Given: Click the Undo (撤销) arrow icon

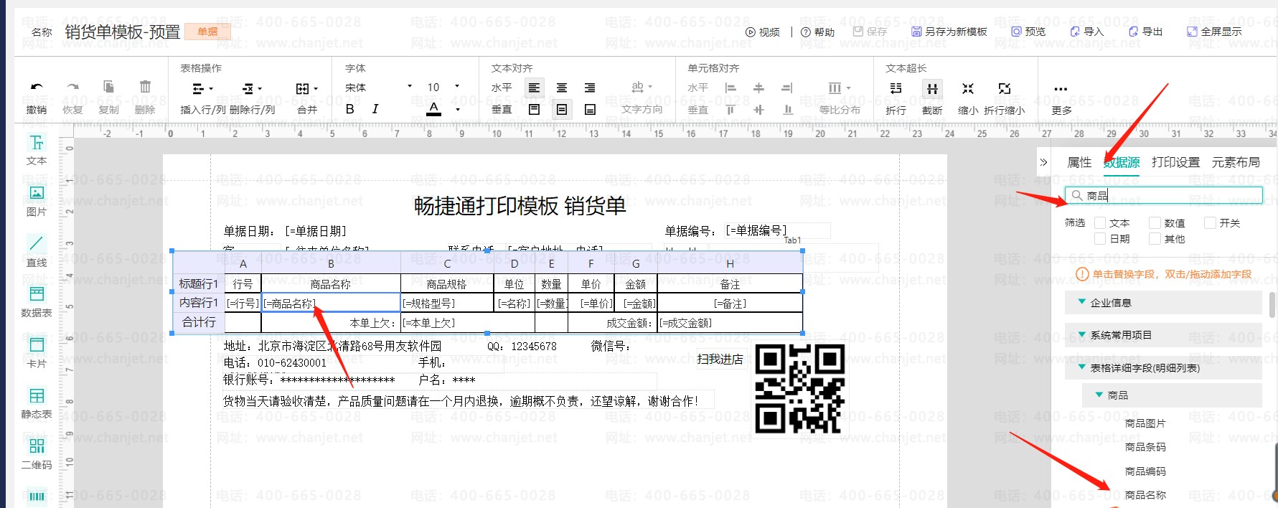Looking at the screenshot, I should pyautogui.click(x=37, y=88).
